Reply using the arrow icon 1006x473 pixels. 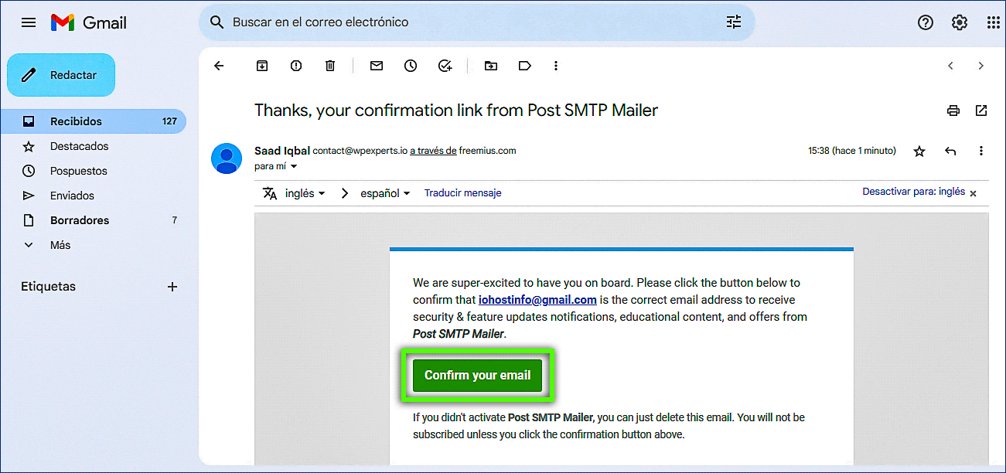(x=950, y=151)
